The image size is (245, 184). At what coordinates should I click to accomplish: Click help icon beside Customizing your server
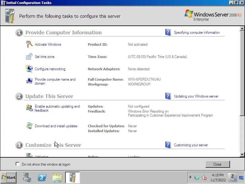point(168,145)
